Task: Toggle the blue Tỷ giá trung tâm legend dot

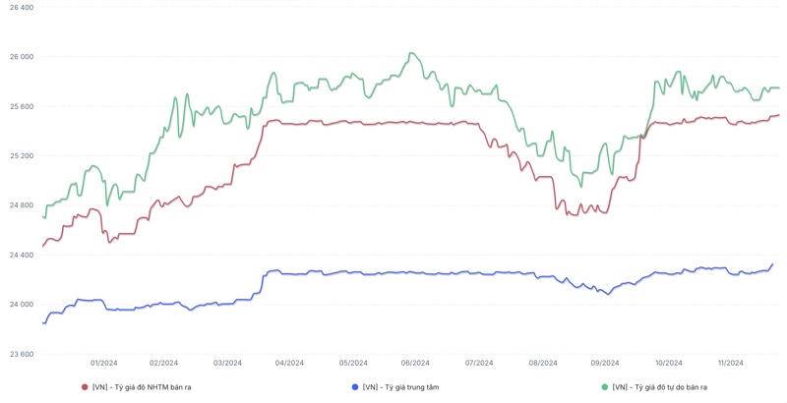Action: coord(355,387)
